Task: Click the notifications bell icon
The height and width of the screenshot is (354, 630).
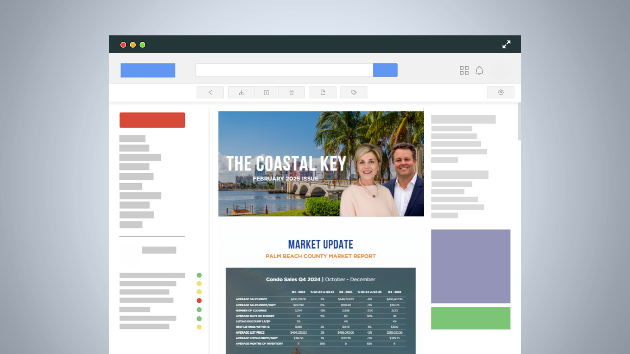Action: point(479,70)
